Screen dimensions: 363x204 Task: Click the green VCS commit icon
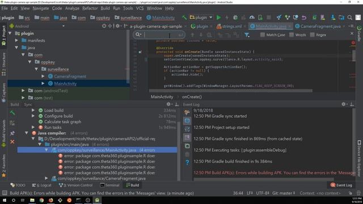point(288,18)
